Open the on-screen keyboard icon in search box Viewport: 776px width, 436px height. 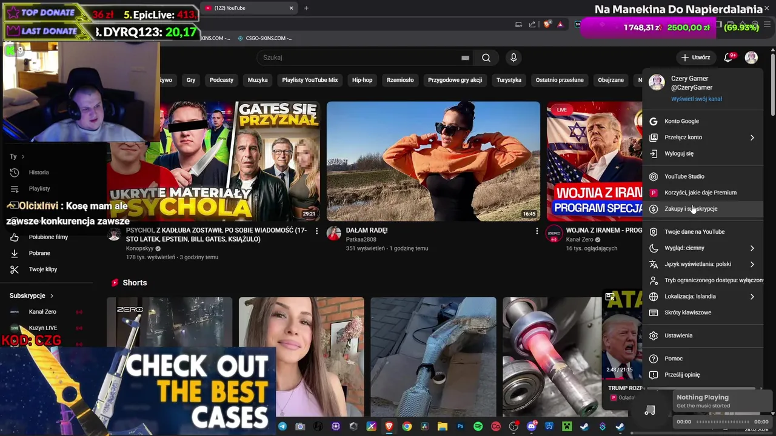click(x=465, y=58)
